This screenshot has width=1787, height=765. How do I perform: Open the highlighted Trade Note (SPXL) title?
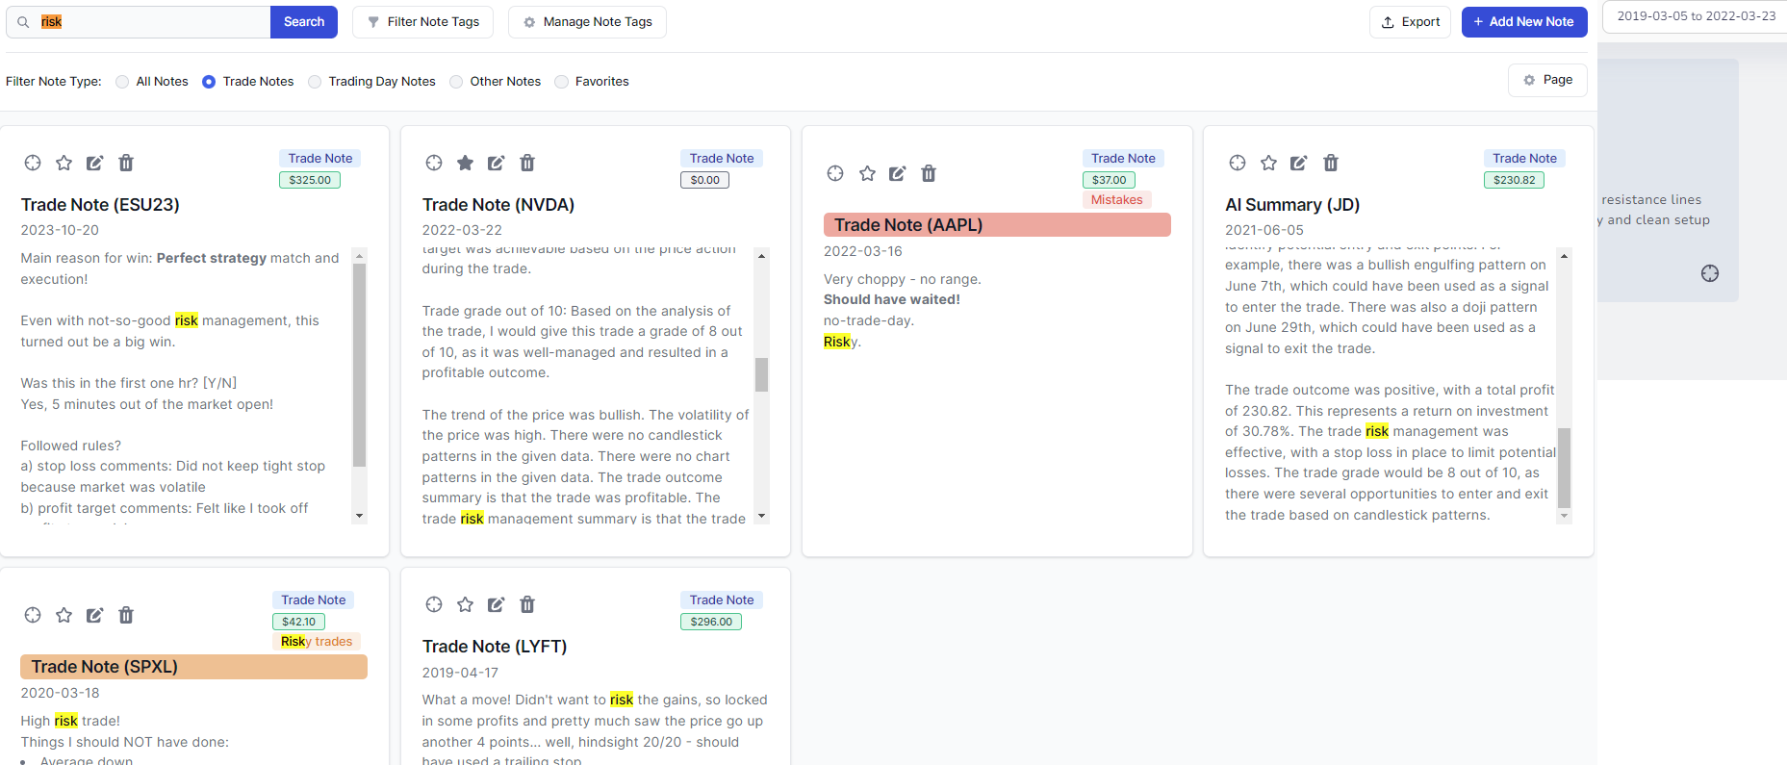pyautogui.click(x=193, y=667)
